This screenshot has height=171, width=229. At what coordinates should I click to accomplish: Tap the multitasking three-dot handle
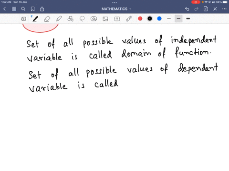pyautogui.click(x=114, y=2)
